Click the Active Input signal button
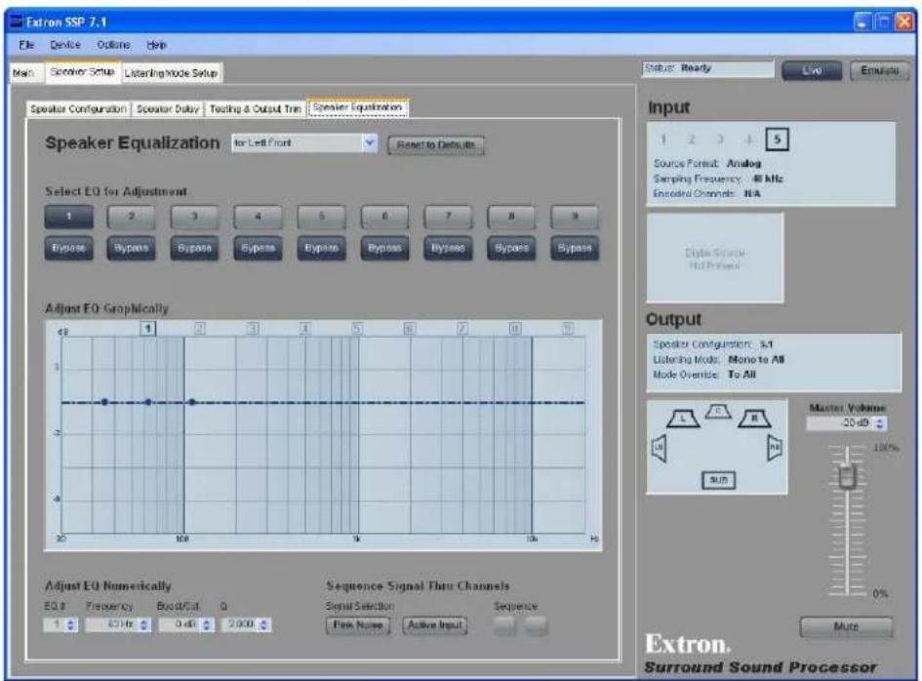This screenshot has width=922, height=681. [x=435, y=625]
